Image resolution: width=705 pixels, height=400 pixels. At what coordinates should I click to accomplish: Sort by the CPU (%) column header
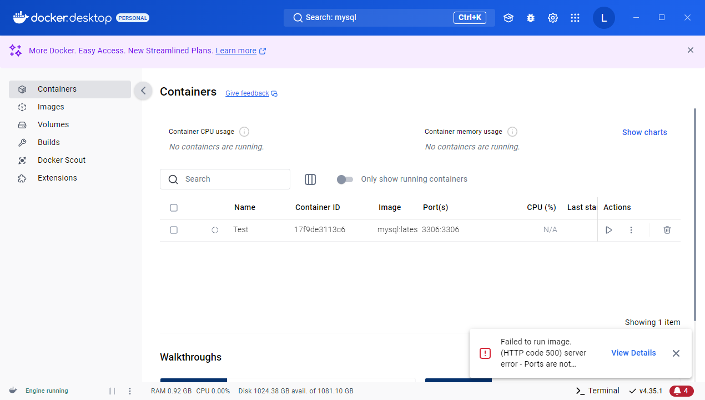[541, 208]
